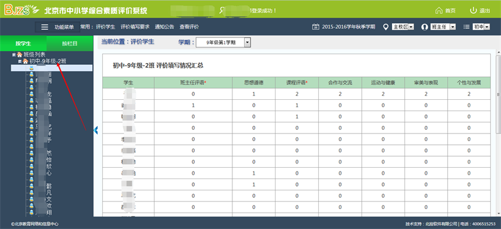The width and height of the screenshot is (501, 229).
Task: Click the 查看评价 link
Action: pyautogui.click(x=189, y=27)
